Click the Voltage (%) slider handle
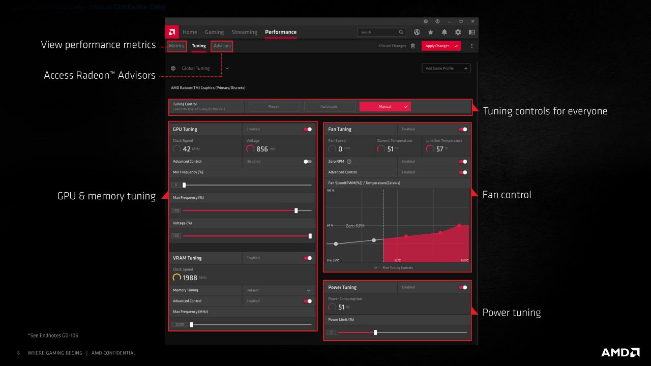The image size is (651, 366). [310, 236]
